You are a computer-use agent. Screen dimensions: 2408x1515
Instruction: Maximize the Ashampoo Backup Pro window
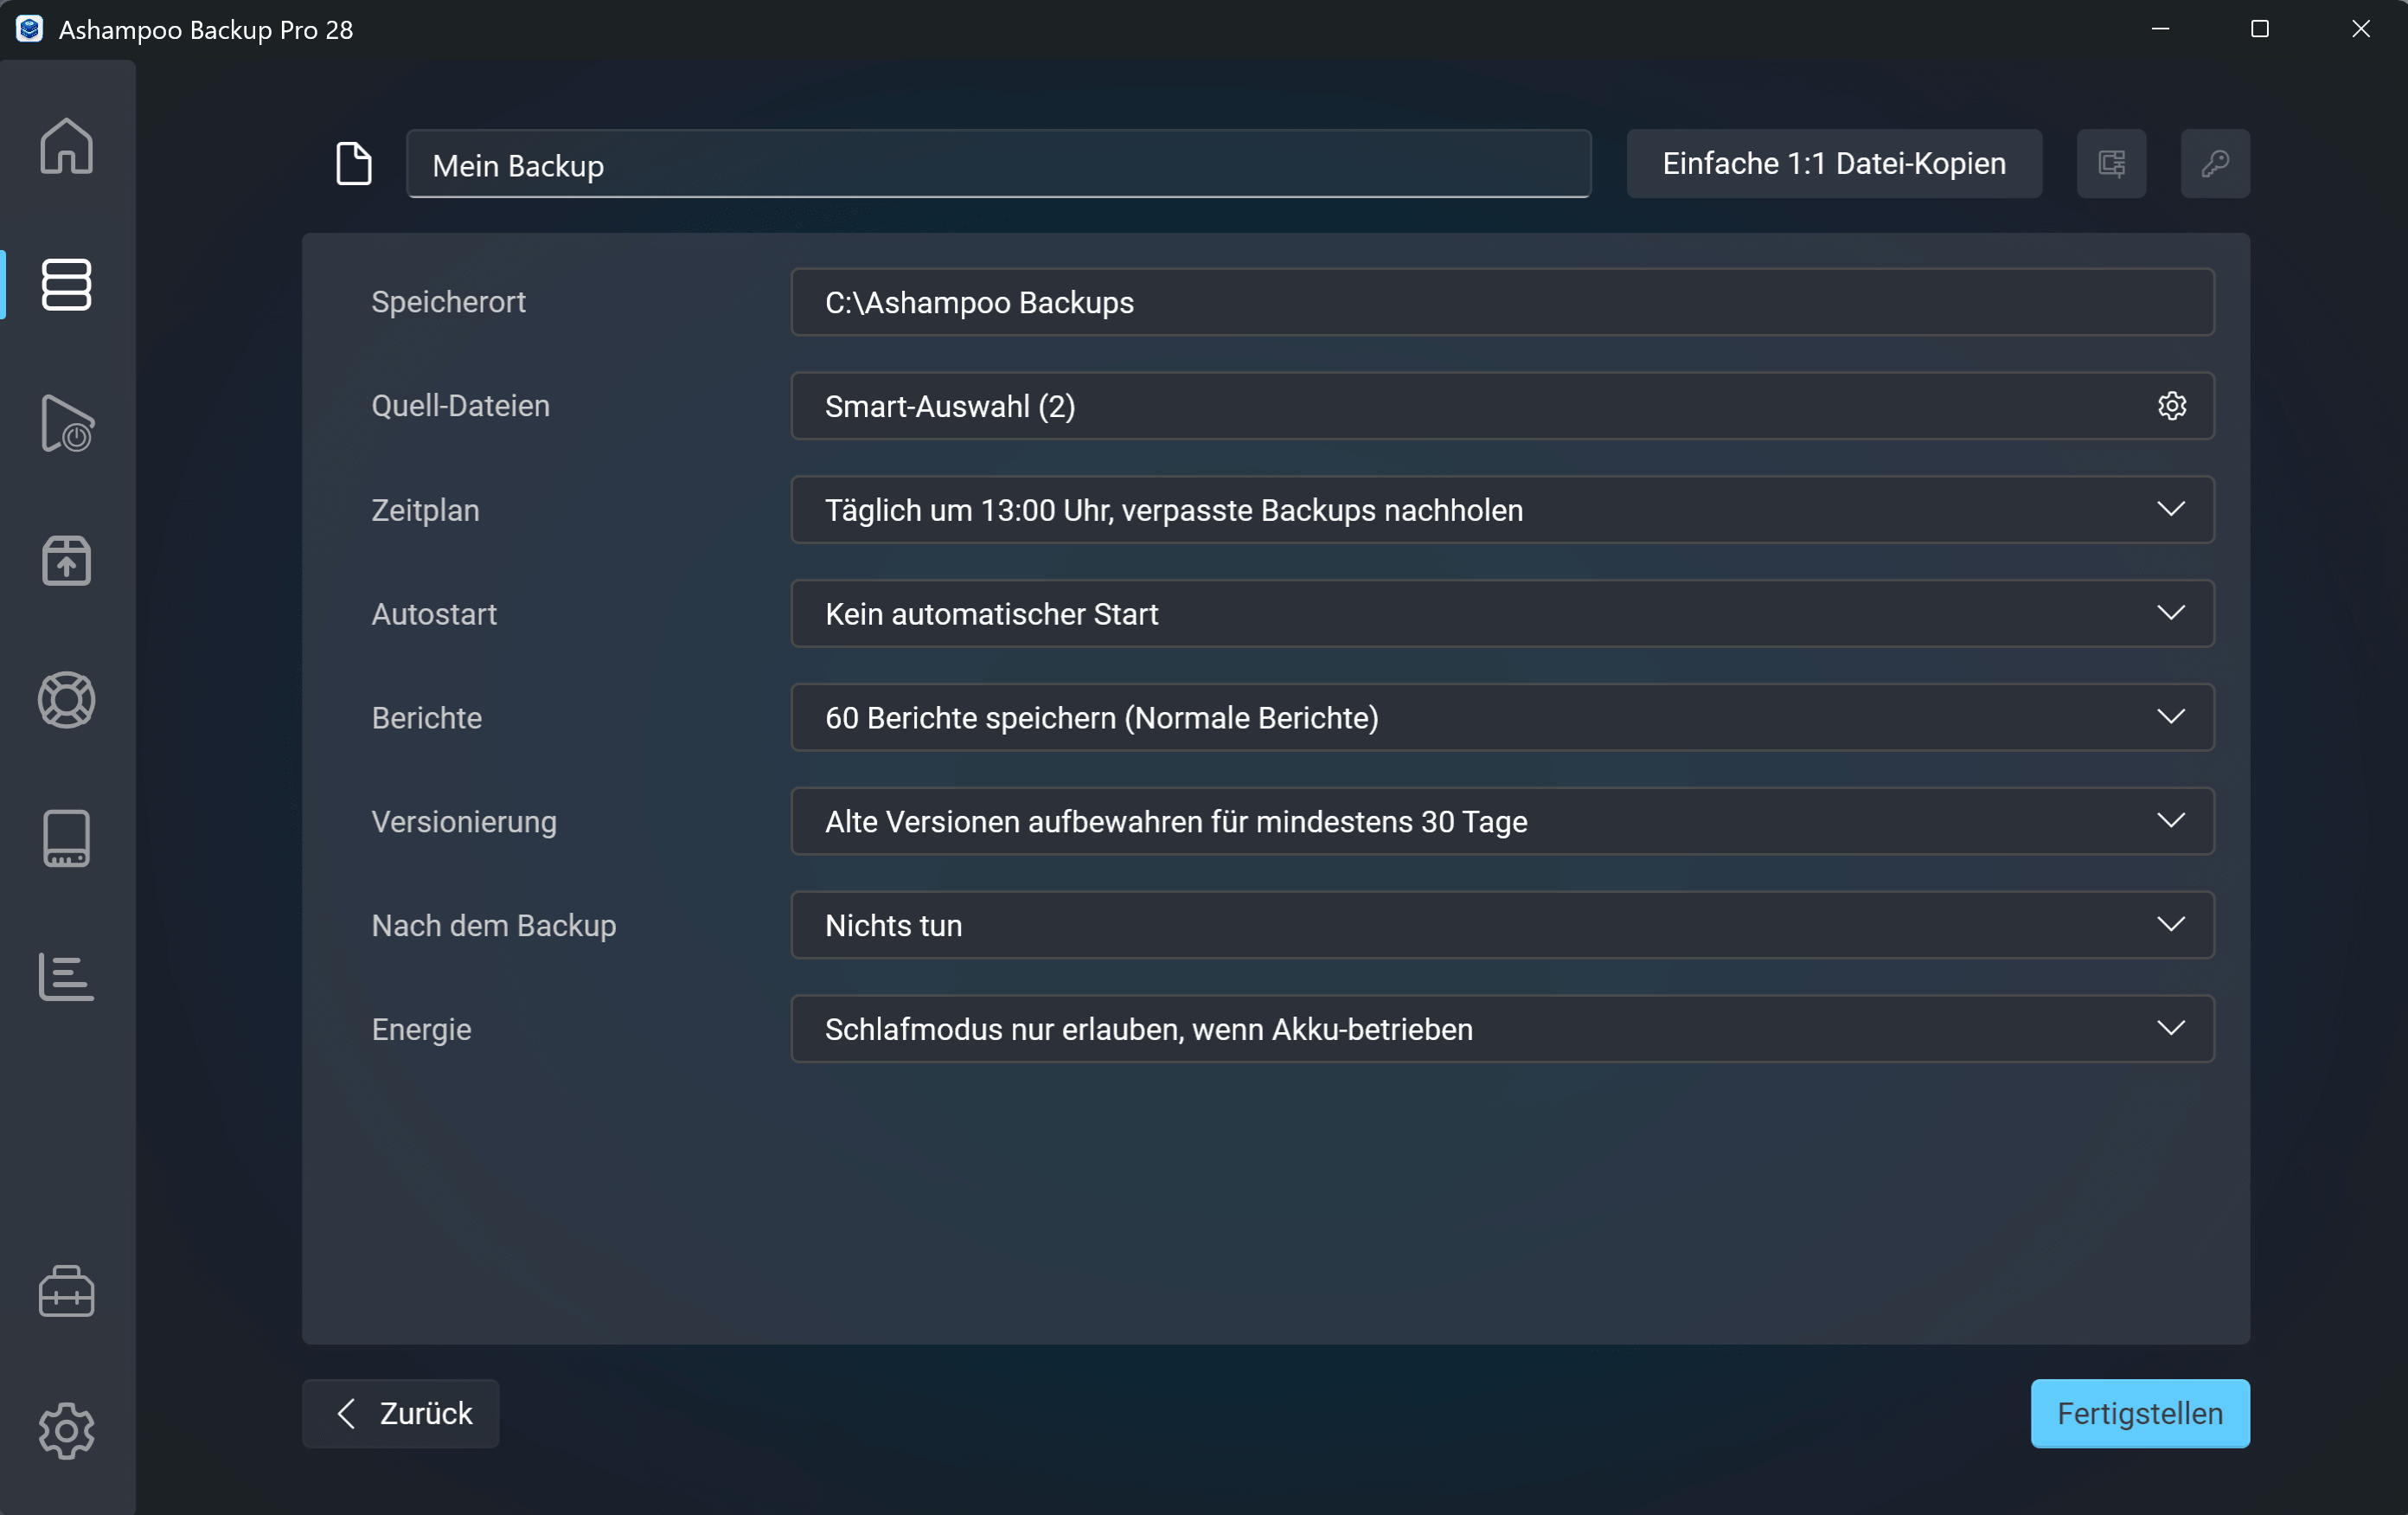point(2259,29)
